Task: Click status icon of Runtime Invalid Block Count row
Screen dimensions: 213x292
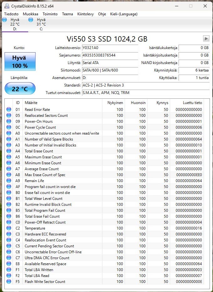Action: [x=9, y=204]
